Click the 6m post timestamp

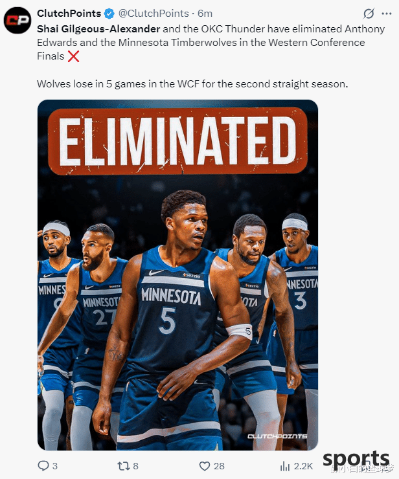click(205, 14)
